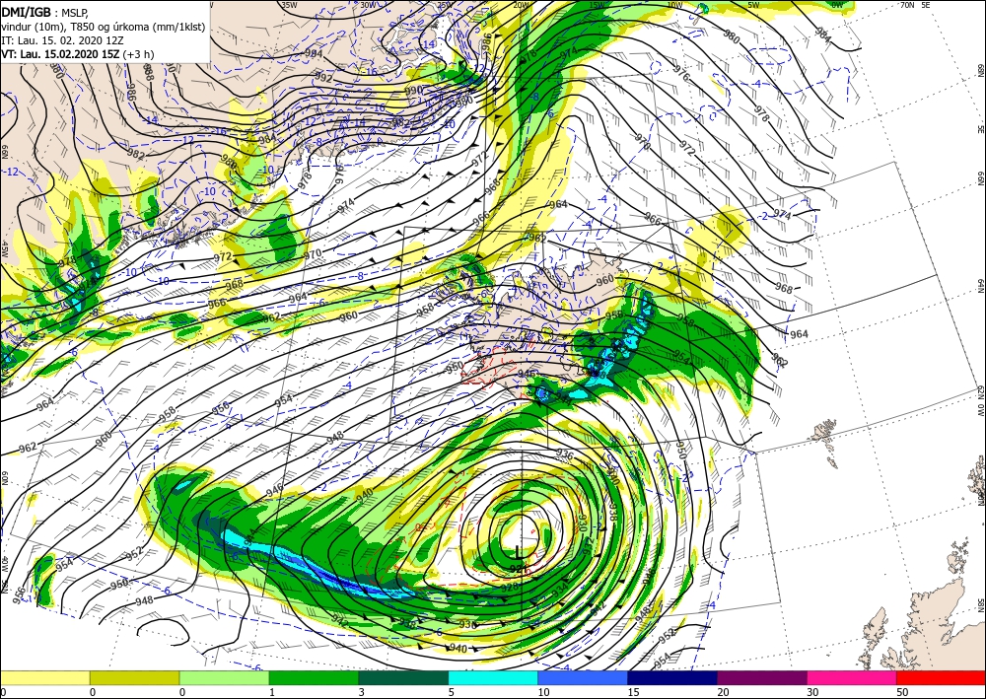Click the pink legend swatch
This screenshot has height=699, width=986.
point(852,677)
